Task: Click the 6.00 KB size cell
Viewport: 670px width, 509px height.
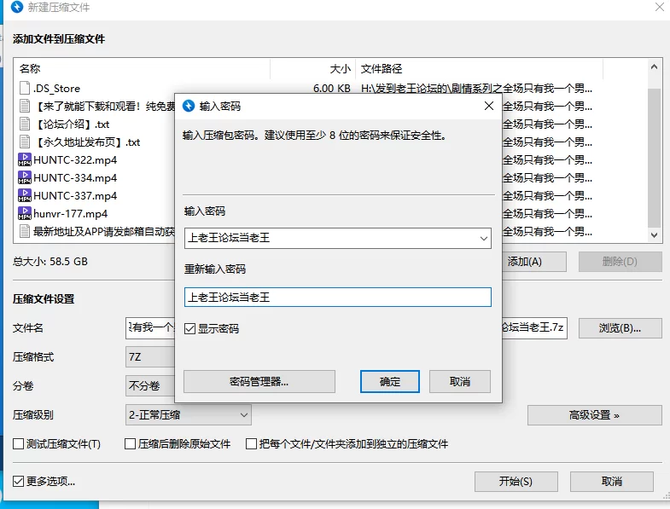Action: (x=331, y=89)
